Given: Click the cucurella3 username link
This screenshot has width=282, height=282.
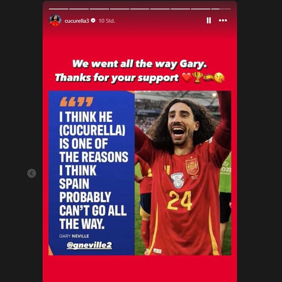Looking at the screenshot, I should tap(77, 21).
